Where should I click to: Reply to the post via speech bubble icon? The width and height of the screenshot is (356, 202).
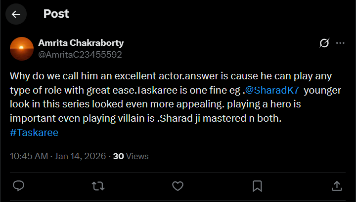point(19,186)
